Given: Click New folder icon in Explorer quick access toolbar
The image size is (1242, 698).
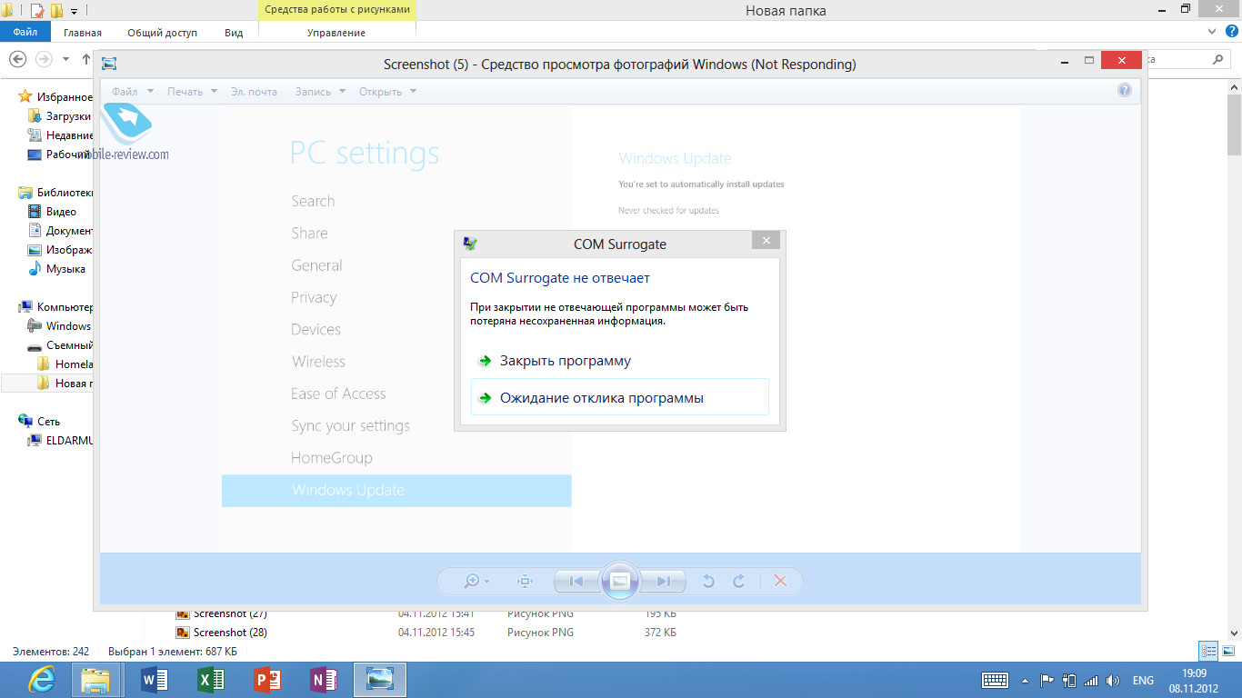Looking at the screenshot, I should click(56, 11).
